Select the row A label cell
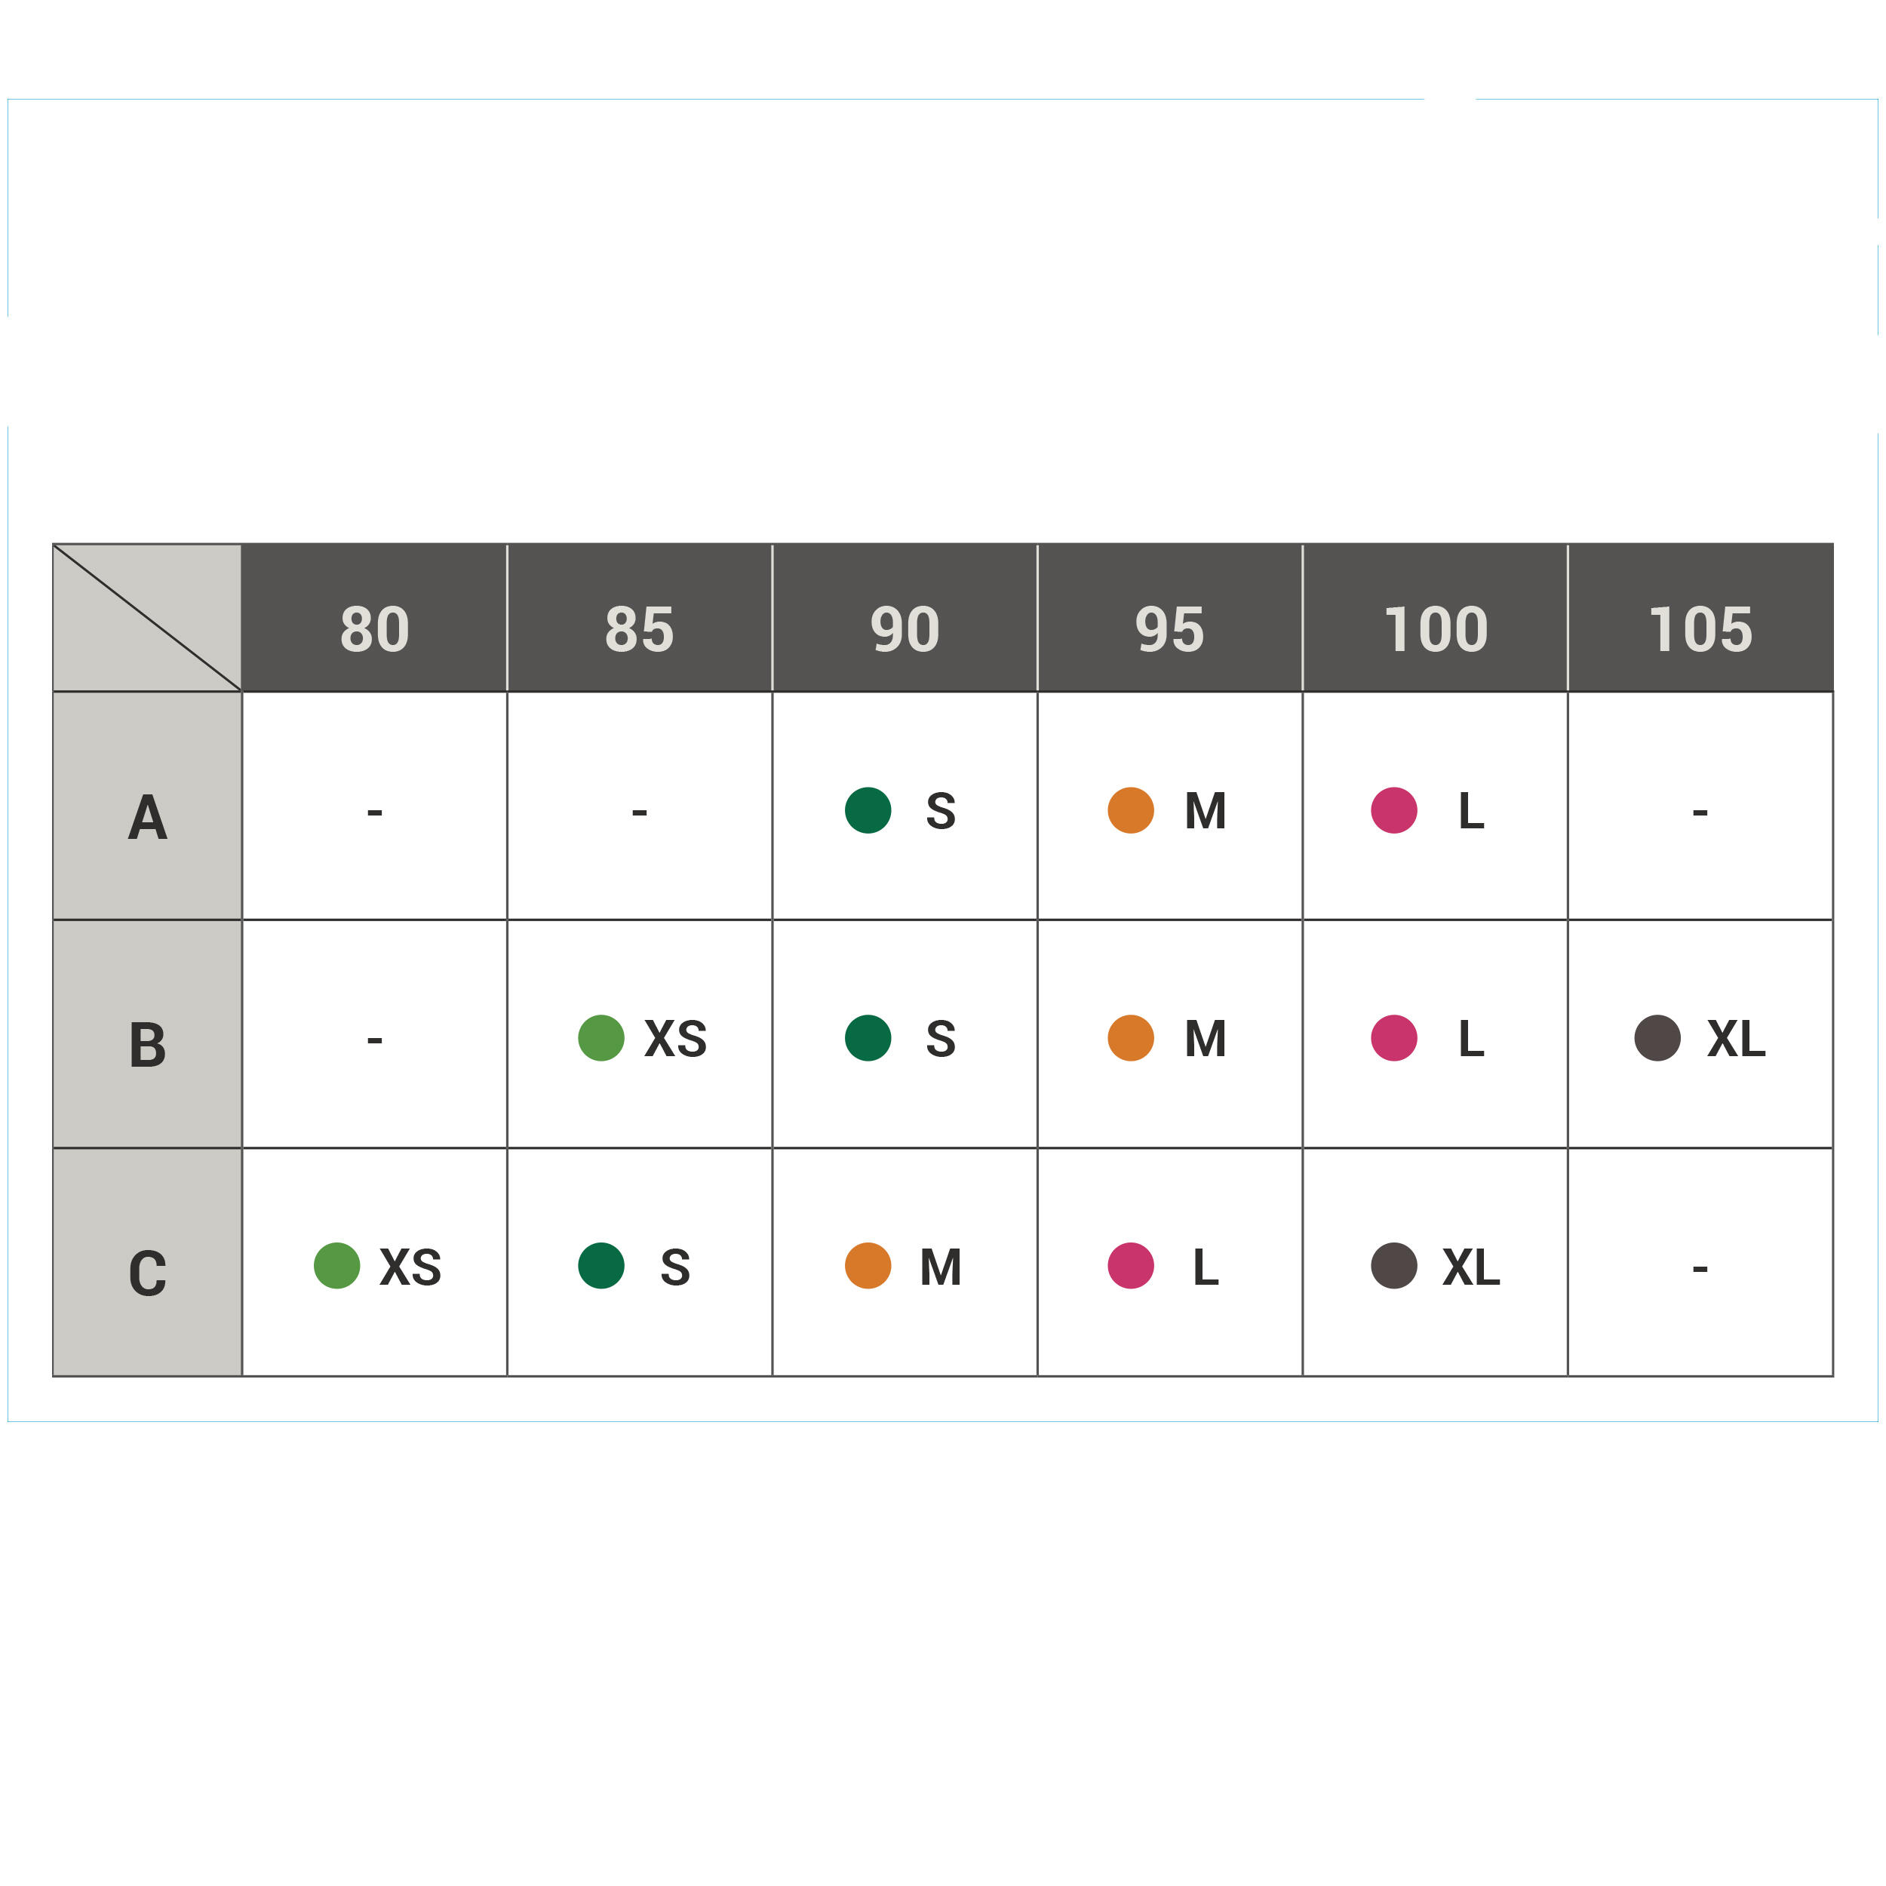Image resolution: width=1886 pixels, height=1886 pixels. tap(147, 816)
